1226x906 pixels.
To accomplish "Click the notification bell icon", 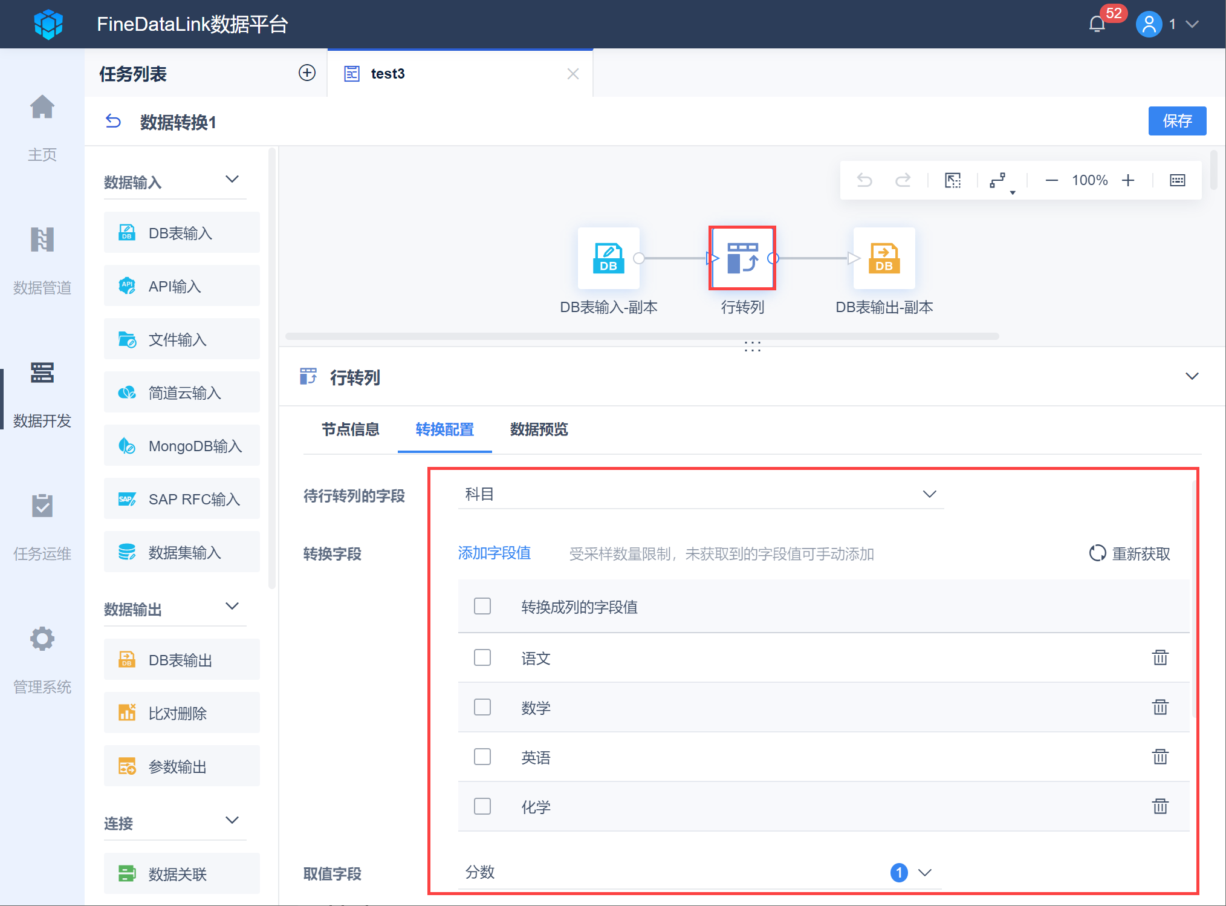I will pyautogui.click(x=1097, y=24).
